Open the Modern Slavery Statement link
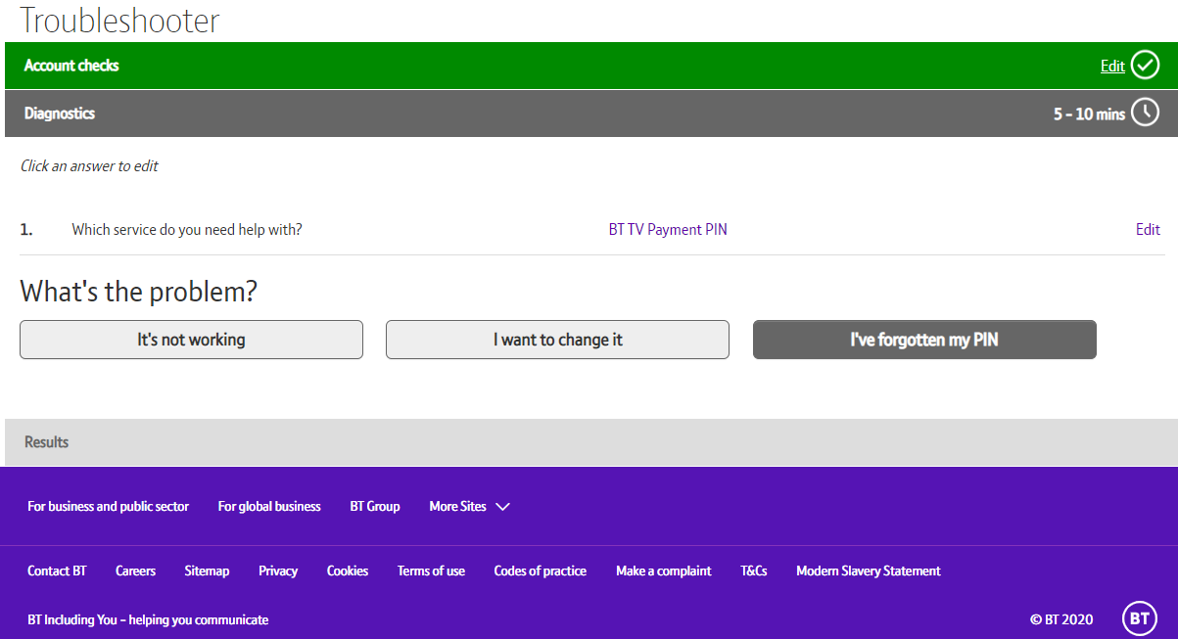The height and width of the screenshot is (639, 1178). (x=868, y=571)
